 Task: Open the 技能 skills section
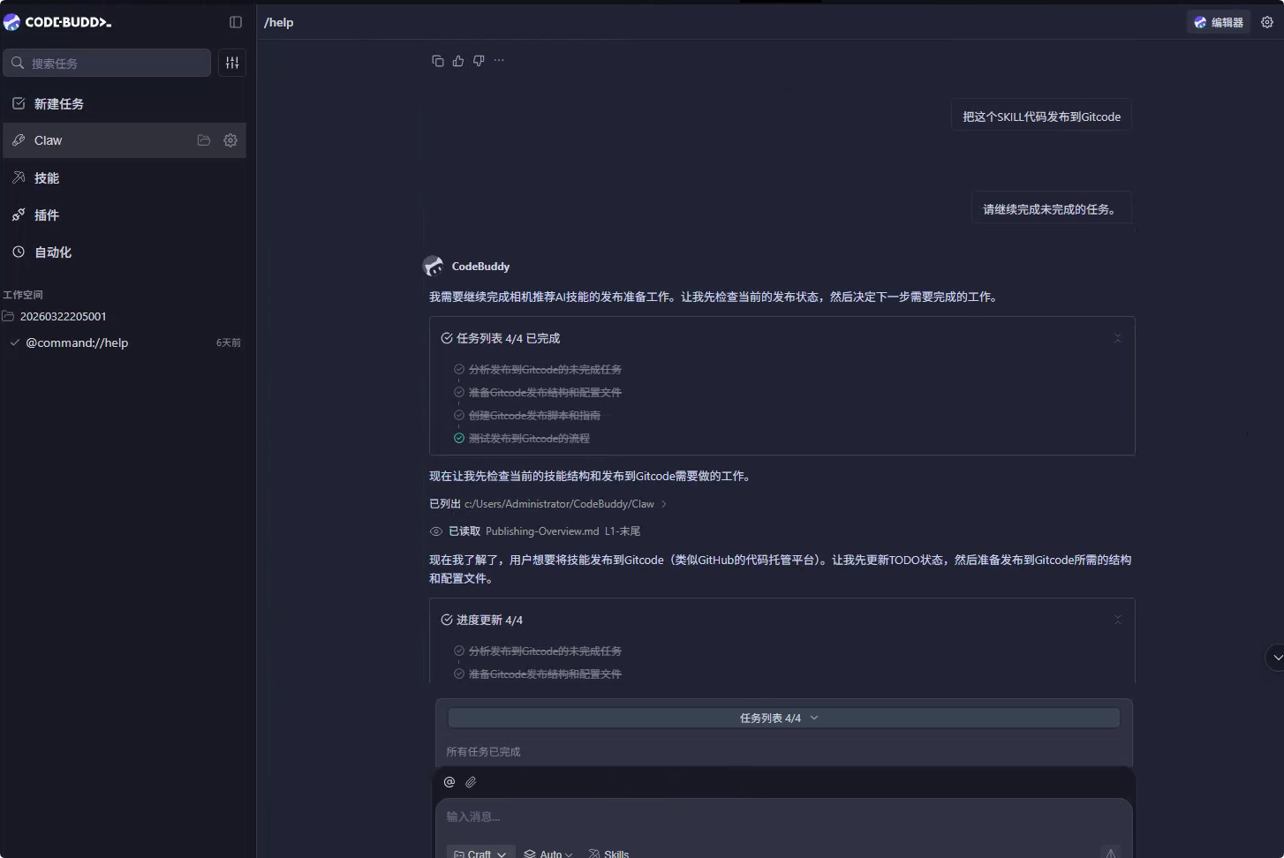click(124, 177)
